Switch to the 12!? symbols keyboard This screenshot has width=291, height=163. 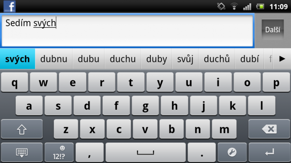(59, 152)
